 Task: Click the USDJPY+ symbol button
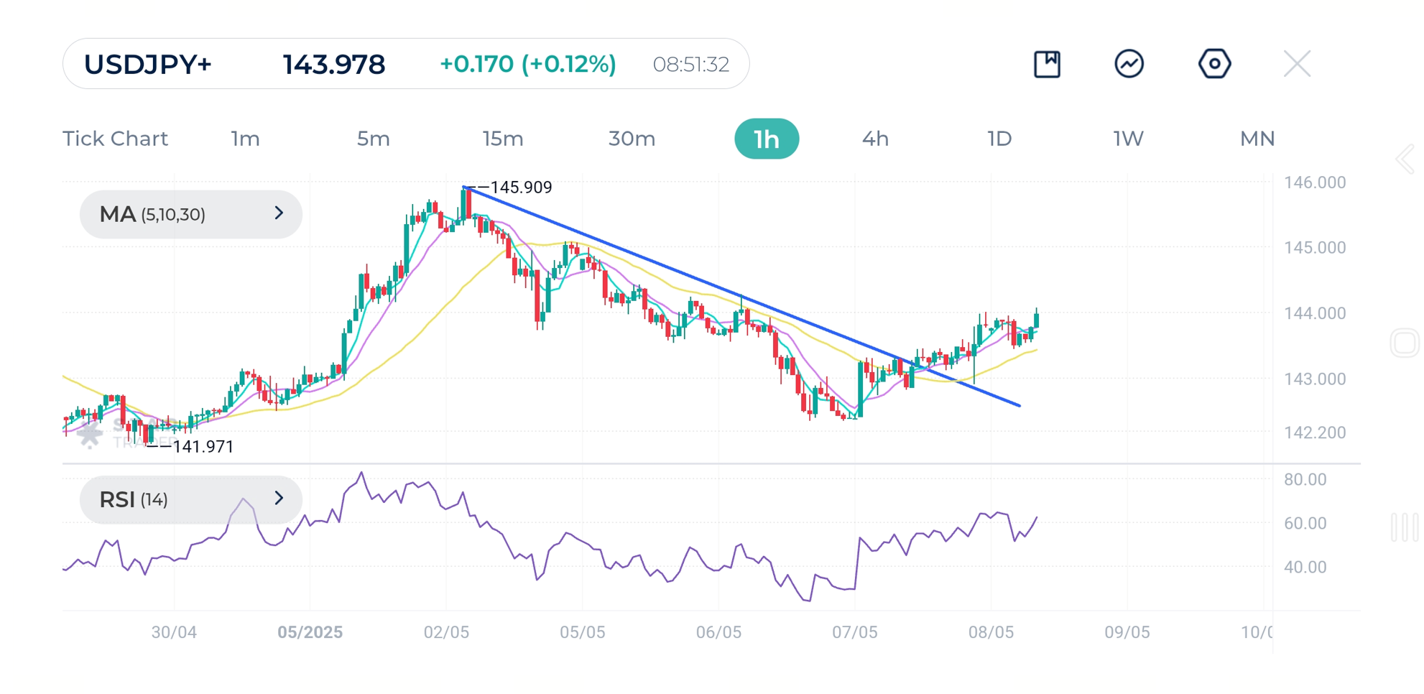[x=149, y=64]
